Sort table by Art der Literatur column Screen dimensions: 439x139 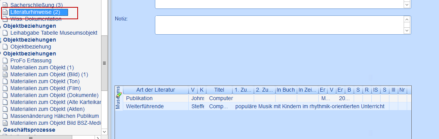click(156, 90)
